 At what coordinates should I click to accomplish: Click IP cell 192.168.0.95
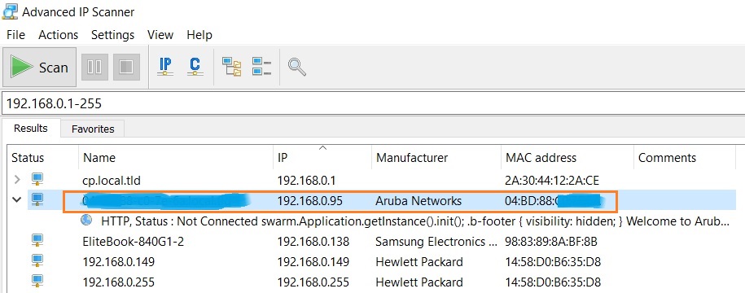(x=309, y=201)
